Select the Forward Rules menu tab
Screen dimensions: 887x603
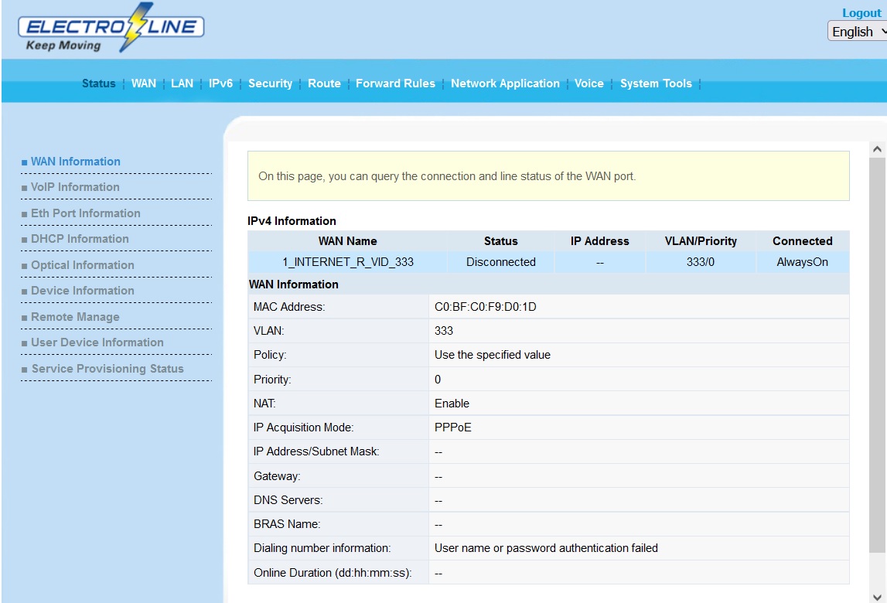click(395, 83)
